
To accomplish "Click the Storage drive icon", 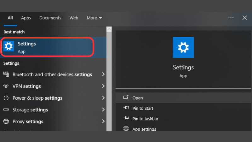I will pyautogui.click(x=6, y=109).
